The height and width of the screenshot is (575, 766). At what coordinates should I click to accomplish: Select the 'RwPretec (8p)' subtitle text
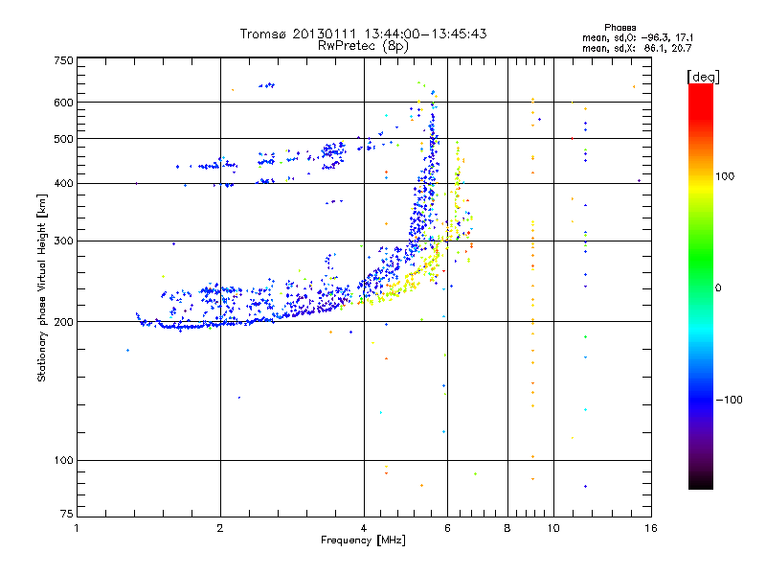(363, 46)
